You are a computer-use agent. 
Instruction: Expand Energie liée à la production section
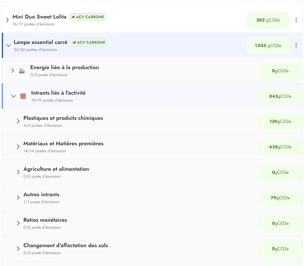pos(13,71)
